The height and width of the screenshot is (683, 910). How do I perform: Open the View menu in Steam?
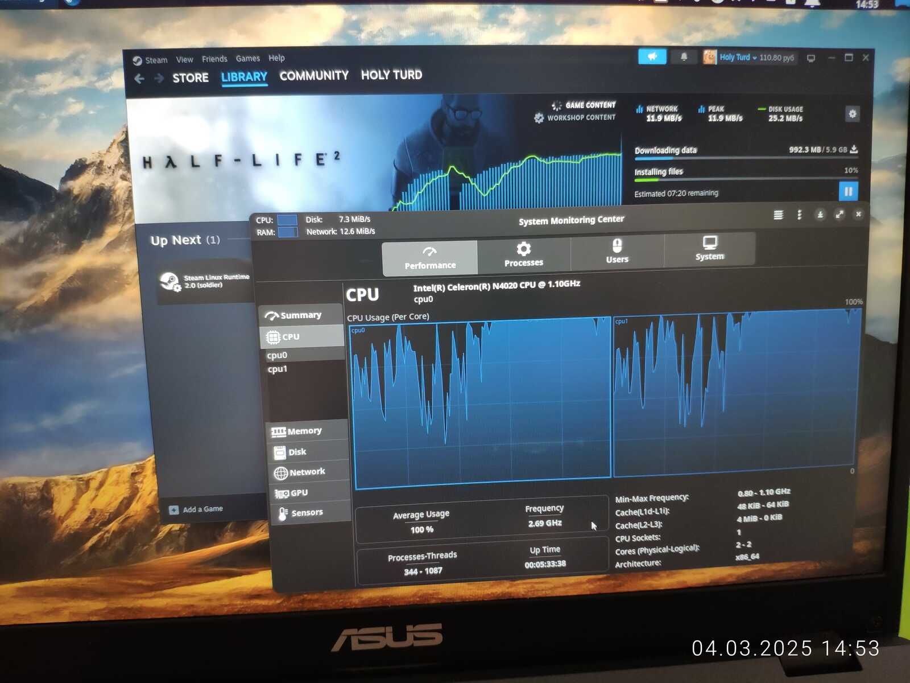184,60
